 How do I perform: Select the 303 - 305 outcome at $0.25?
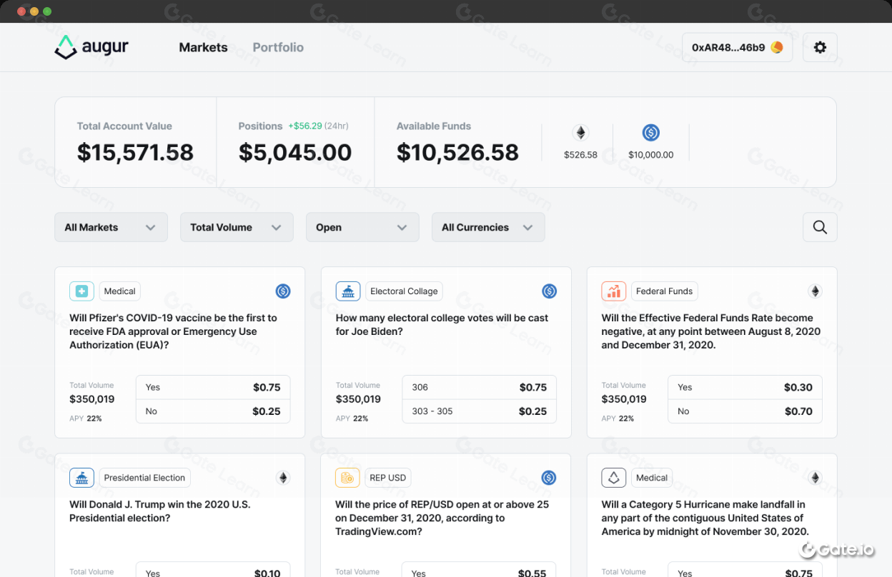pyautogui.click(x=479, y=411)
